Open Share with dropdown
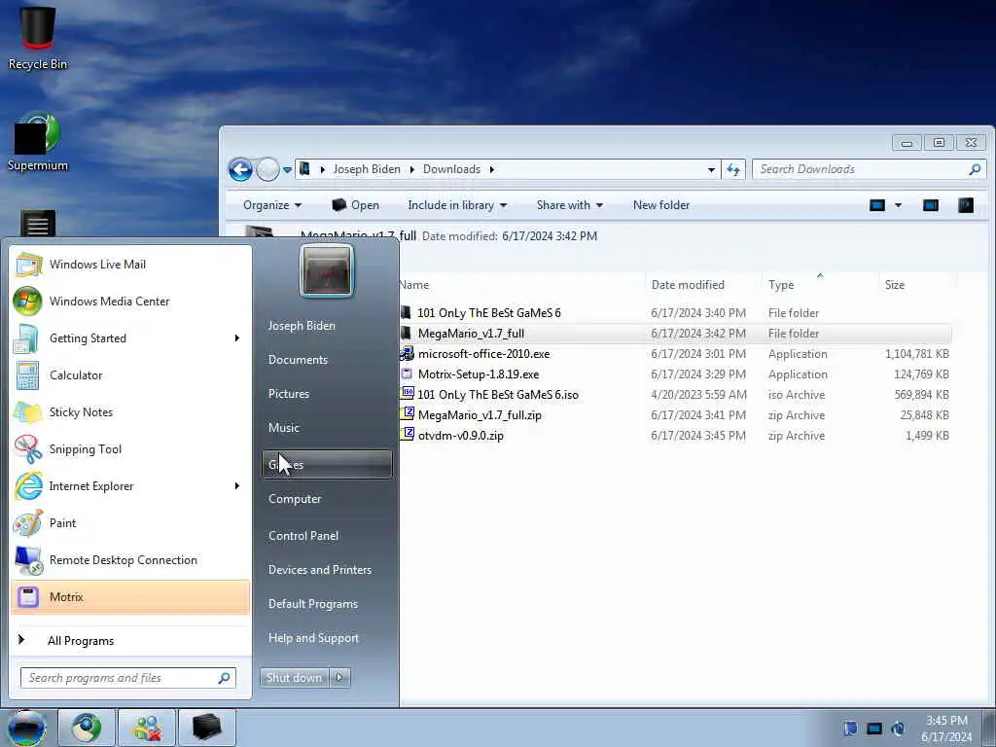This screenshot has height=747, width=996. (x=570, y=205)
